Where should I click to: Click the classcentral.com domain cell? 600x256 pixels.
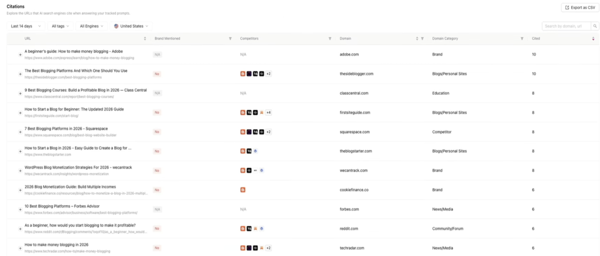(354, 93)
